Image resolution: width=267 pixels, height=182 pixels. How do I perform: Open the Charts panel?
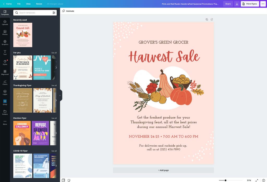coord(5,82)
